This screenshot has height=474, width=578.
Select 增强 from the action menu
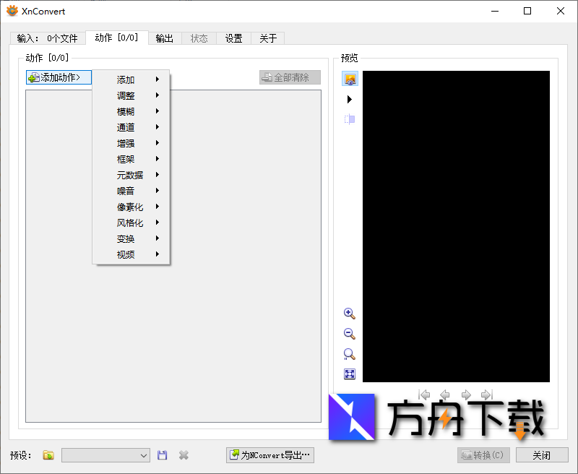[x=126, y=143]
